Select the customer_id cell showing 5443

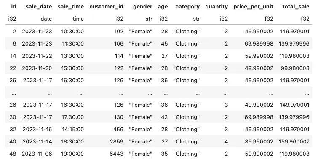click(117, 154)
